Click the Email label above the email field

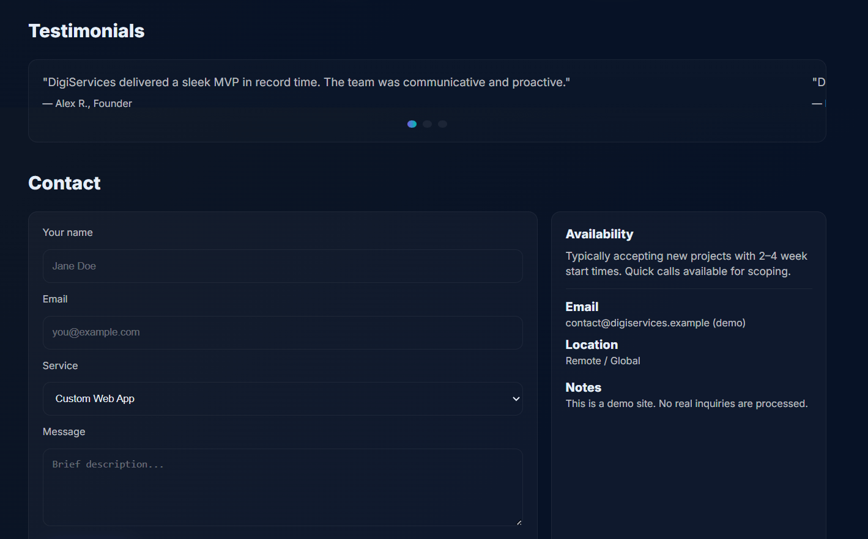point(55,299)
